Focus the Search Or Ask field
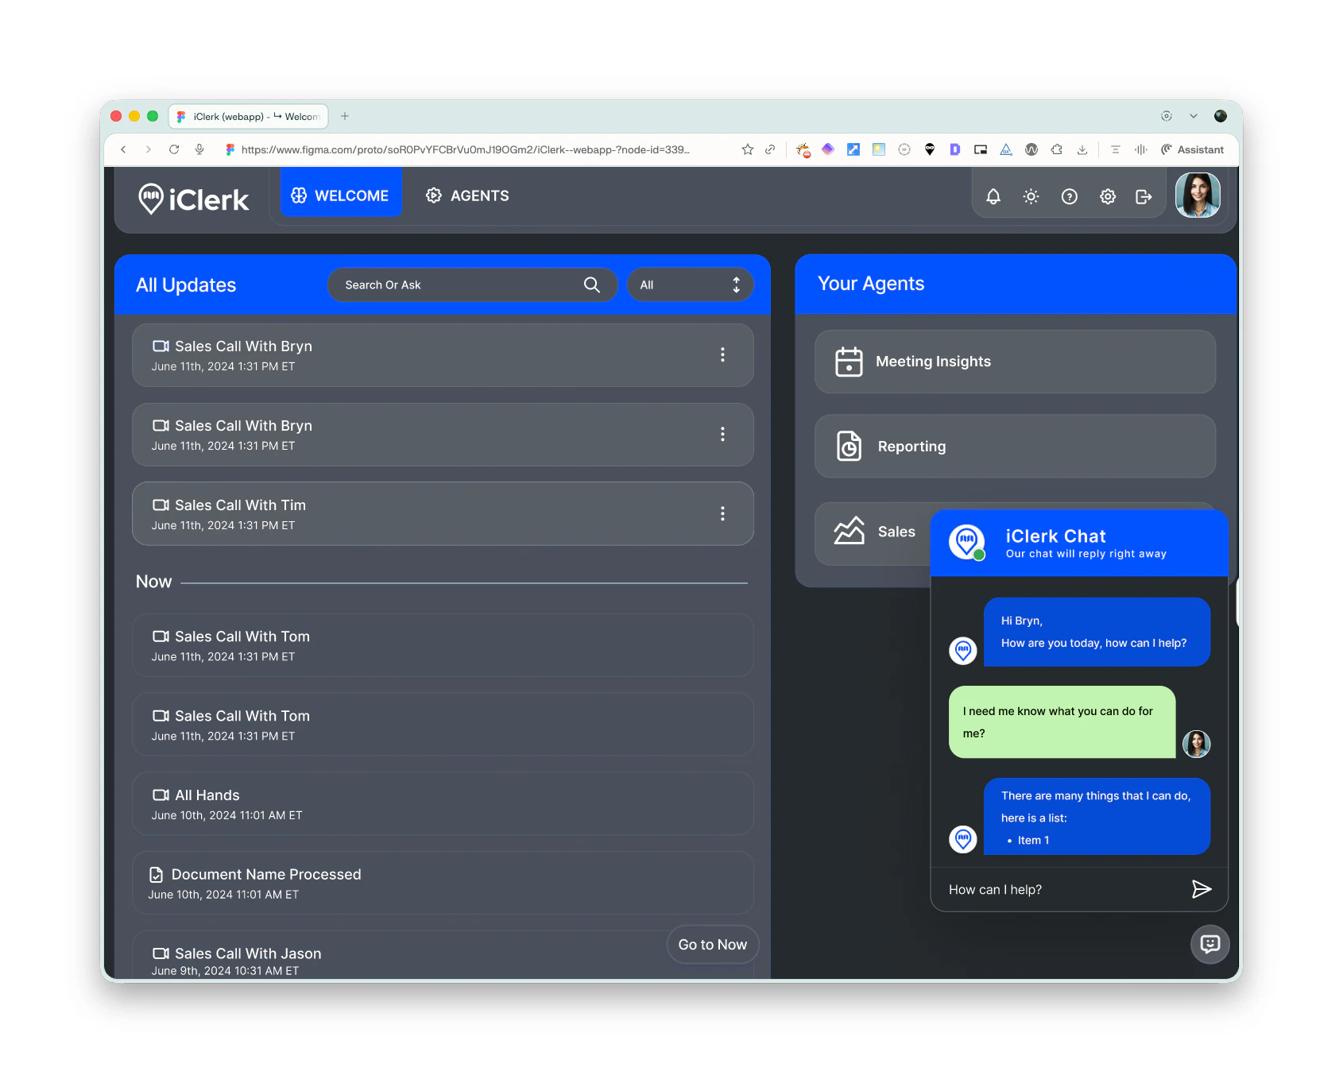Image resolution: width=1343 pixels, height=1083 pixels. pos(472,284)
